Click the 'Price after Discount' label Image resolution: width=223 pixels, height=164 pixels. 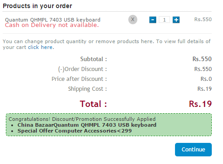79,79
